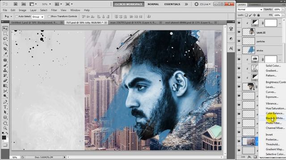This screenshot has width=286, height=160.
Task: Select the Crop tool
Action: (x=5, y=49)
